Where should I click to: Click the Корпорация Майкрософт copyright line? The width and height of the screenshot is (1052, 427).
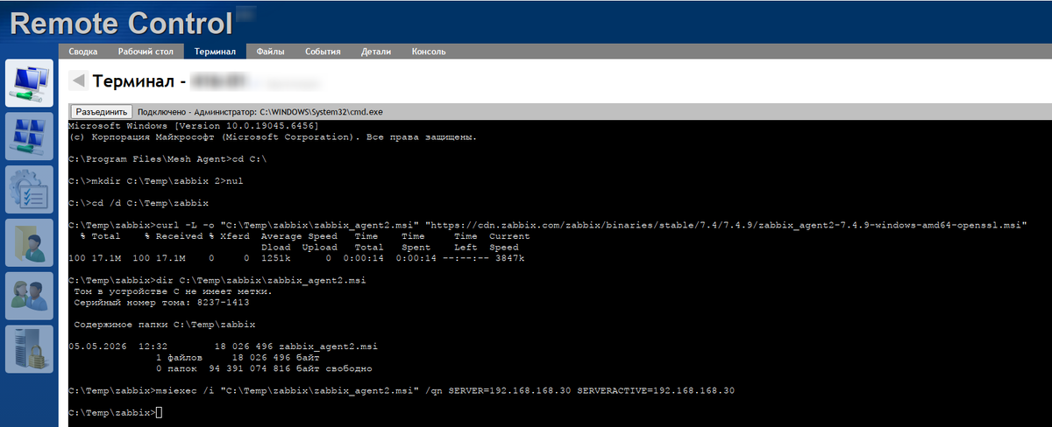pos(273,137)
